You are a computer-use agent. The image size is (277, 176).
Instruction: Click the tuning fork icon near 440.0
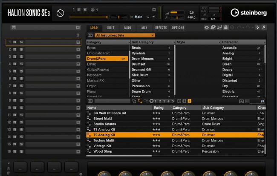166,17
